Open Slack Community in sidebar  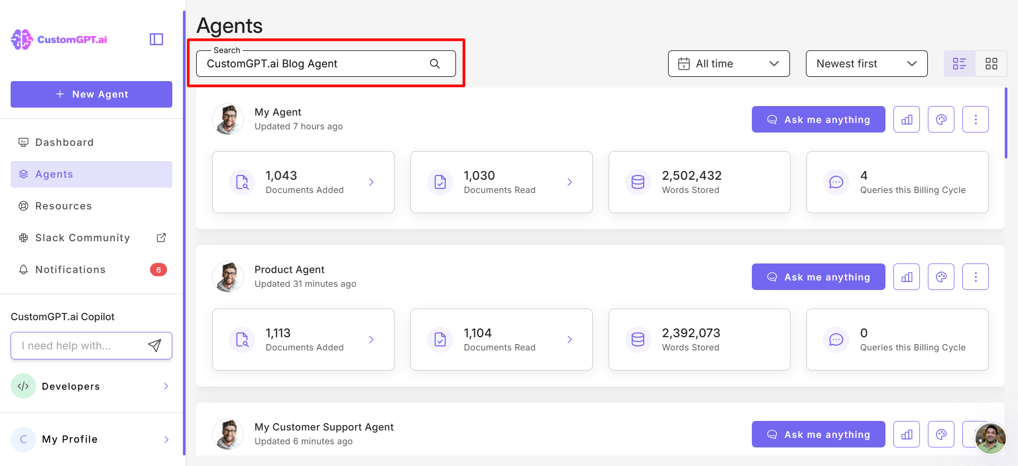point(91,238)
